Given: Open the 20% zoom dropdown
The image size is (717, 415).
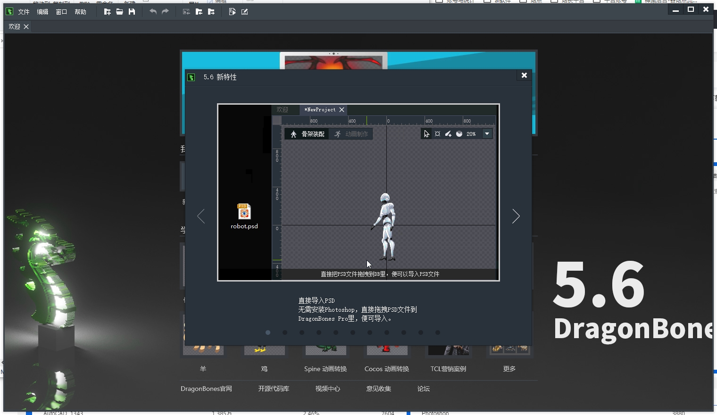Looking at the screenshot, I should [x=487, y=133].
